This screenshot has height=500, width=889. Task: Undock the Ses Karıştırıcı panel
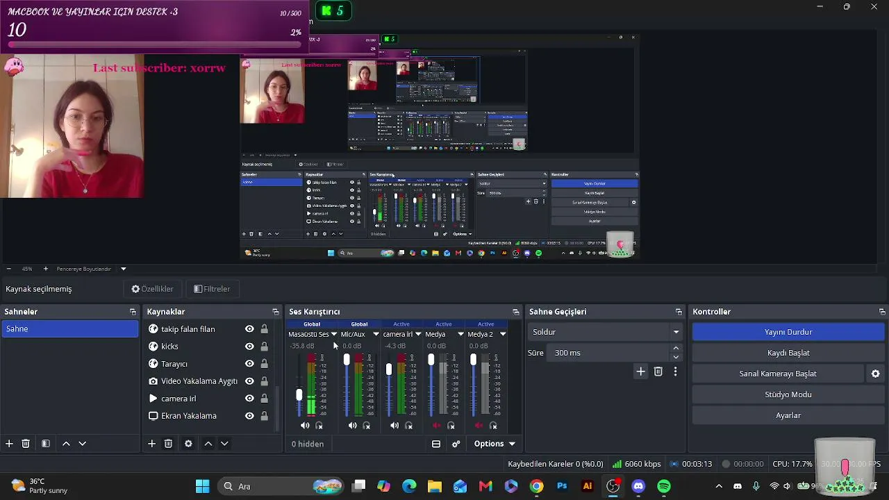[516, 312]
